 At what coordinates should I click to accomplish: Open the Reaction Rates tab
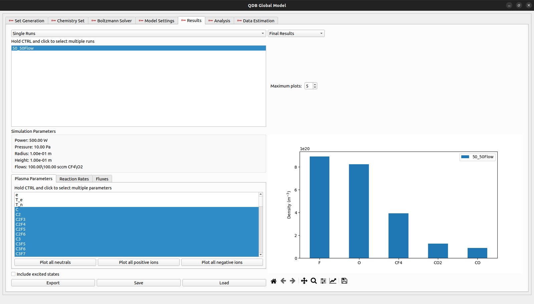tap(74, 179)
